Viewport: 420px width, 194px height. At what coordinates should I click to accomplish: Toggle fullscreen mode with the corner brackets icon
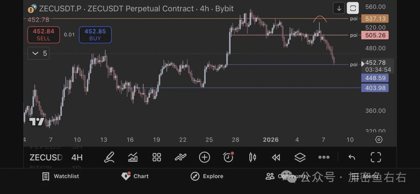(x=376, y=157)
